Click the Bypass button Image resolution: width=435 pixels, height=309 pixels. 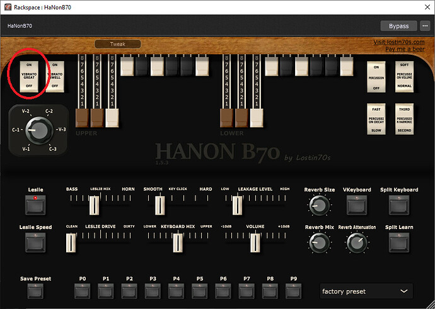coord(398,26)
